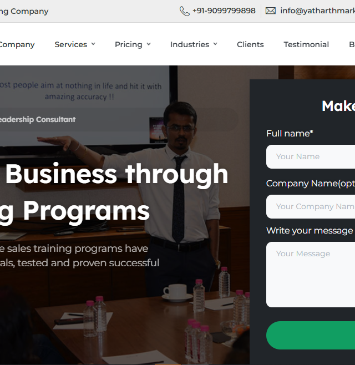Focus the Your Name input field

click(x=311, y=156)
